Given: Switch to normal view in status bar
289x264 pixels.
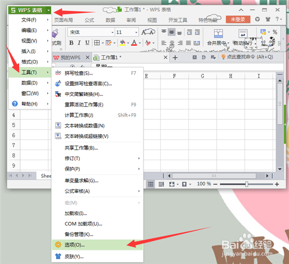Looking at the screenshot, I should 151,184.
